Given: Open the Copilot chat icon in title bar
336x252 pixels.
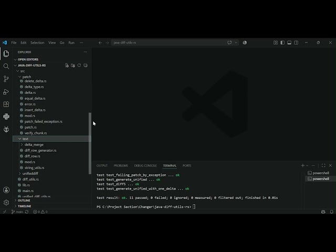Looking at the screenshot, I should click(229, 43).
